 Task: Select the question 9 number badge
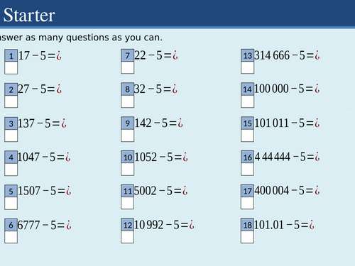click(x=128, y=123)
